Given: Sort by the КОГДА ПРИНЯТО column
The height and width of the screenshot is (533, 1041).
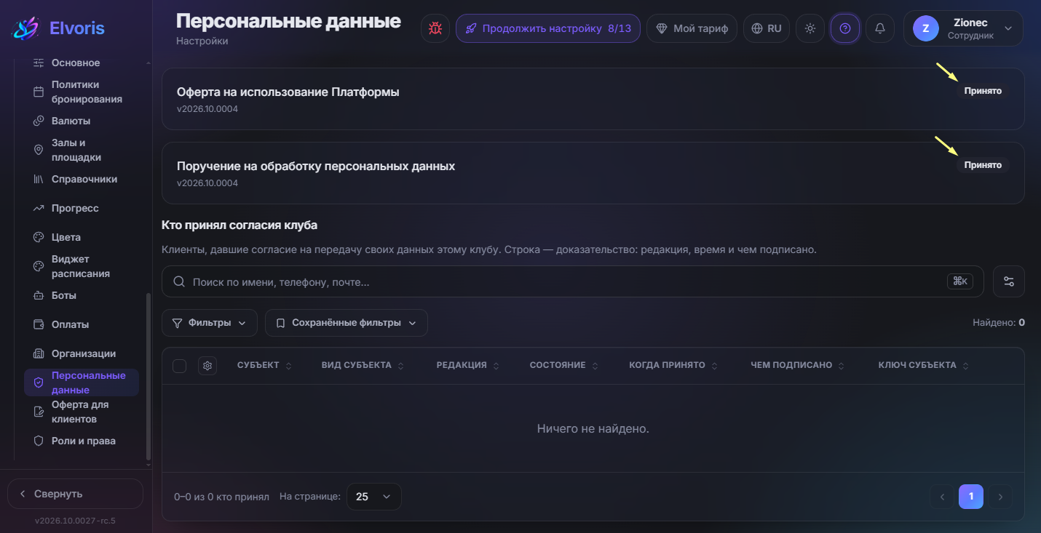Looking at the screenshot, I should coord(673,365).
